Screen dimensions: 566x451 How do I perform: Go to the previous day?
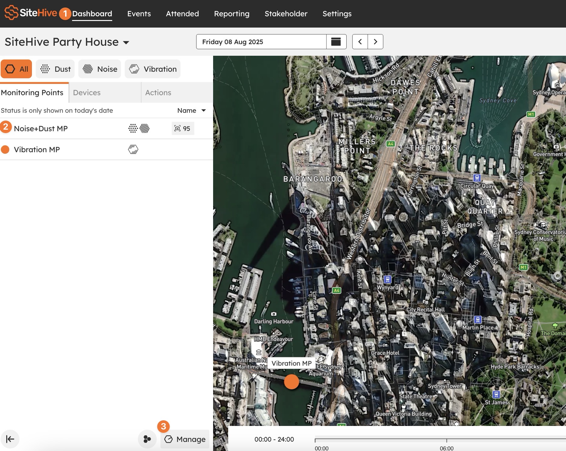tap(360, 42)
